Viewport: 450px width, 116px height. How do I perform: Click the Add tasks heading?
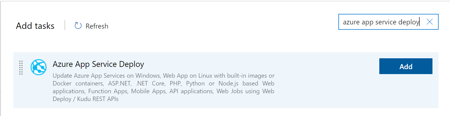(35, 26)
